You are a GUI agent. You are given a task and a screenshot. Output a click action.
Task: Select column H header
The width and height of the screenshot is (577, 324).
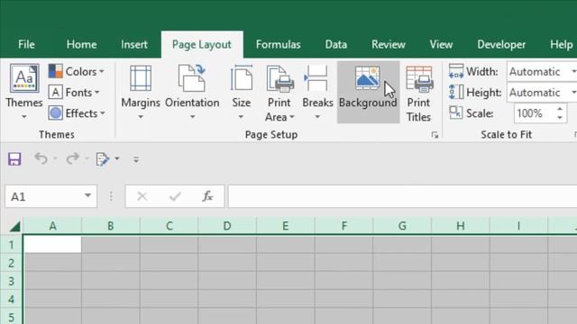pos(461,226)
